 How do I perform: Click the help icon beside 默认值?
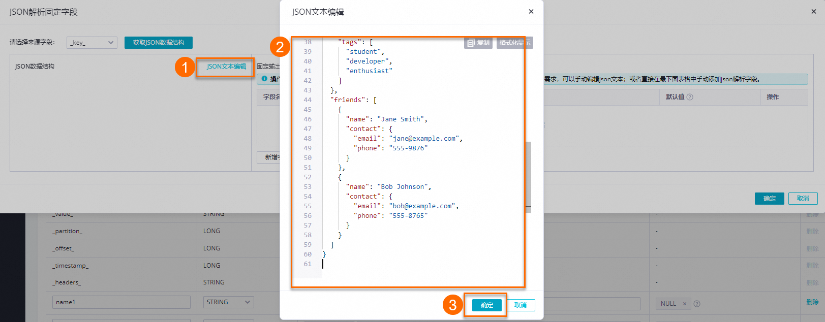[690, 97]
